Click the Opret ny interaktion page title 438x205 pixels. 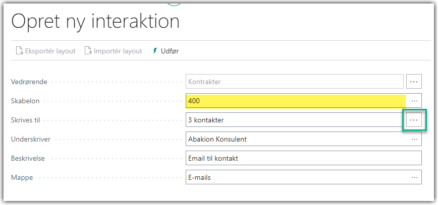pyautogui.click(x=95, y=22)
